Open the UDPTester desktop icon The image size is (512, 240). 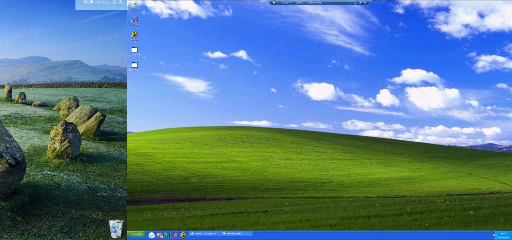tap(134, 65)
